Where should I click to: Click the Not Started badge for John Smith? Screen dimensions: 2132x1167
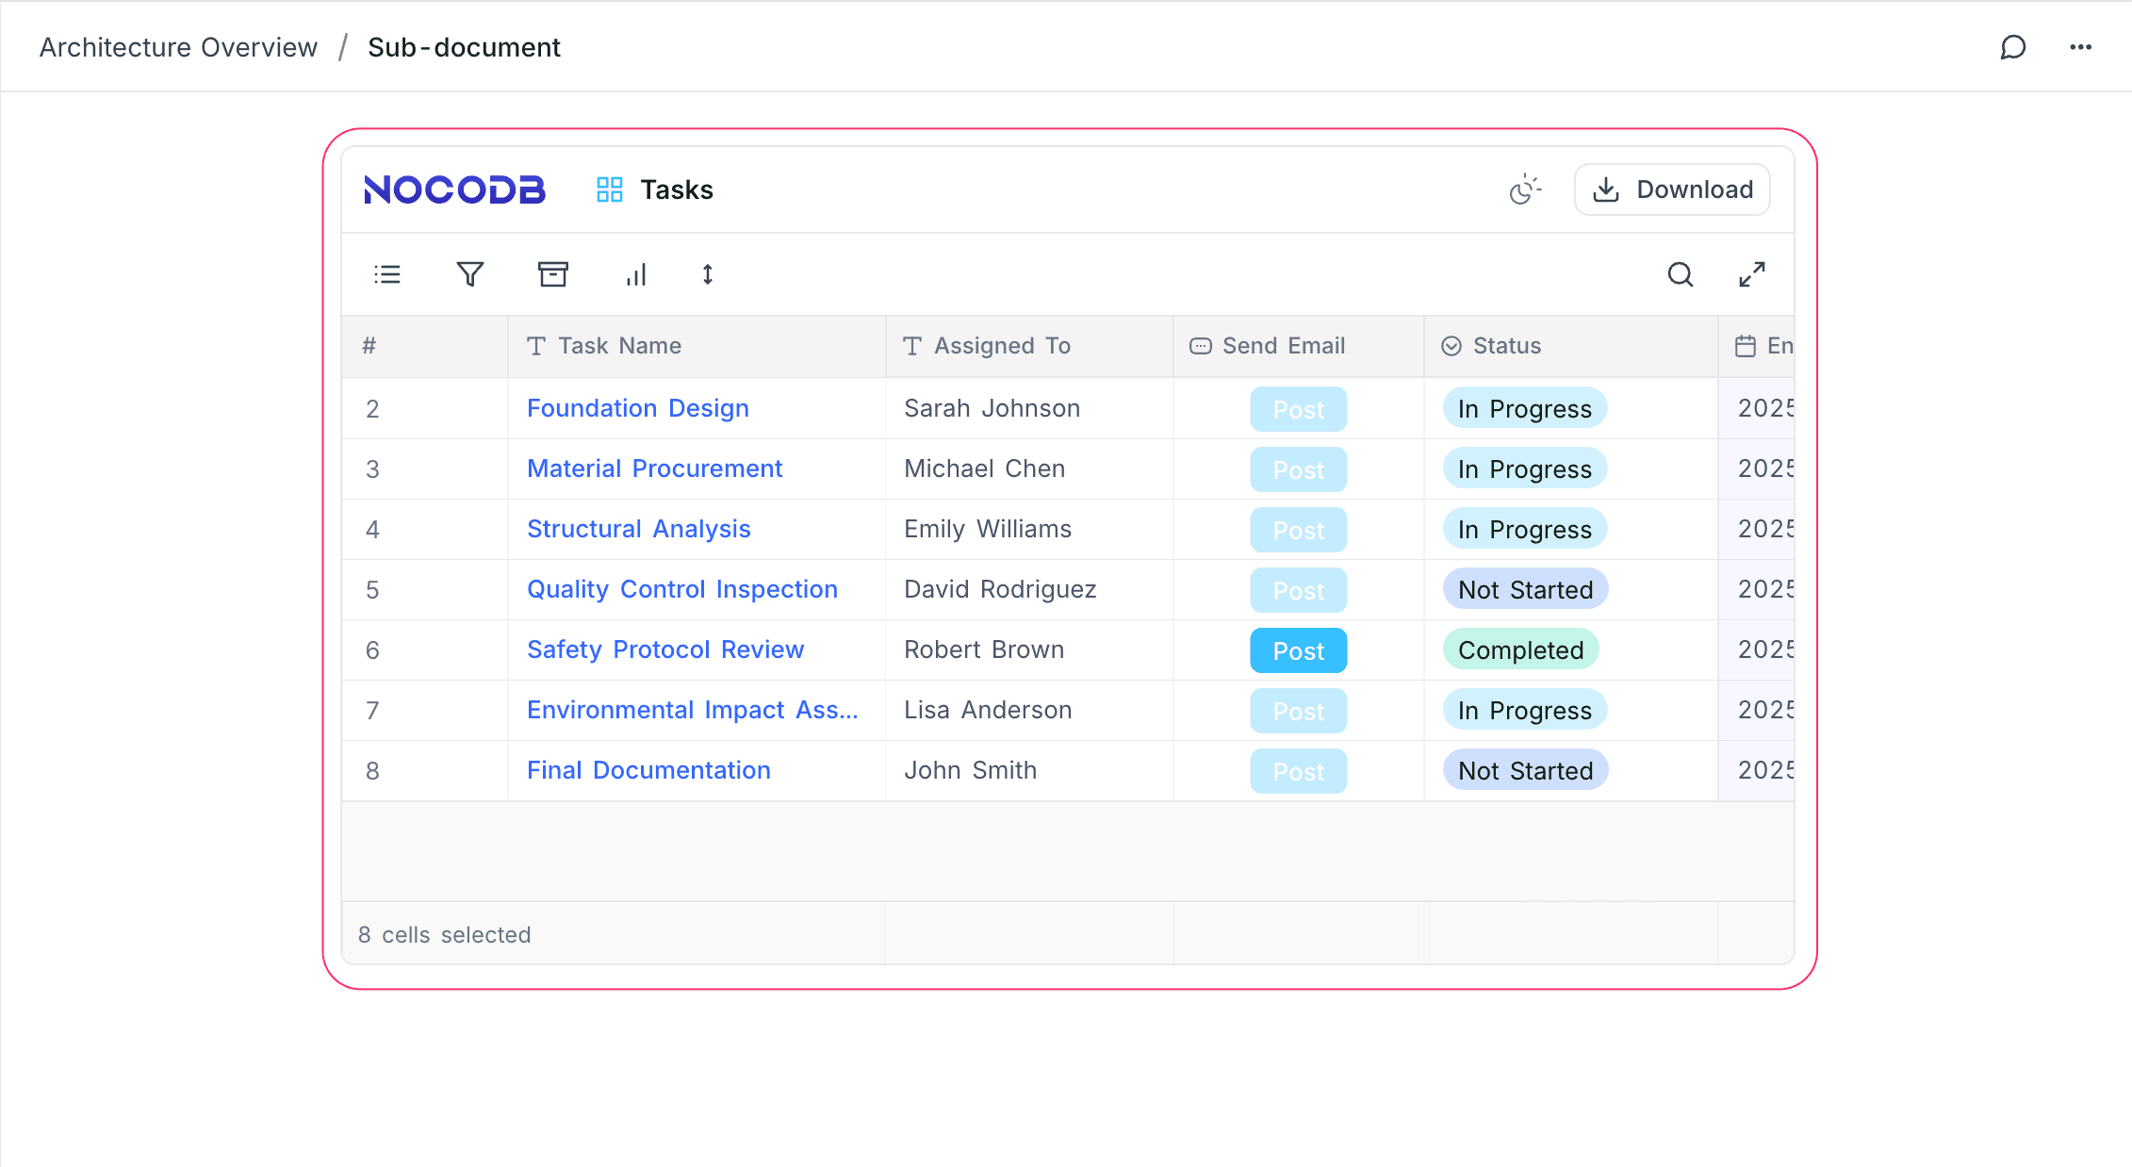(1525, 770)
